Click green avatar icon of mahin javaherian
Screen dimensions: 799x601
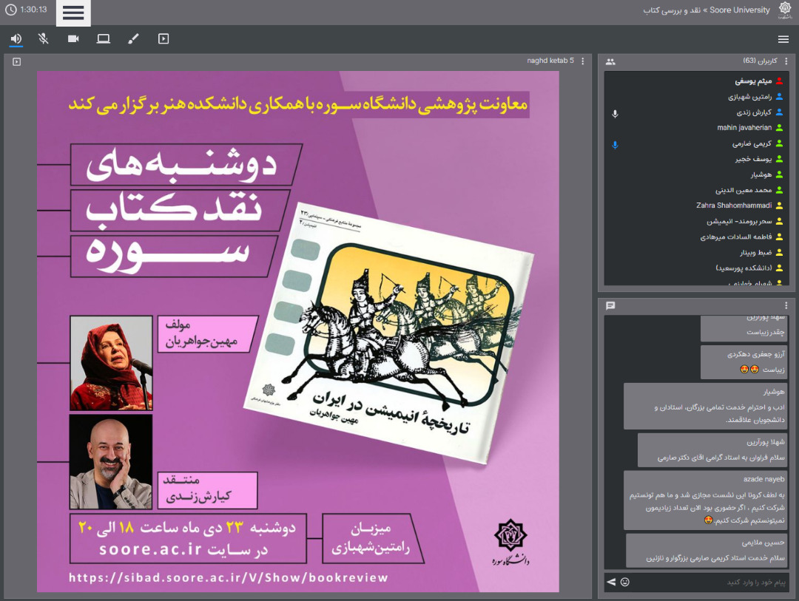(x=779, y=128)
